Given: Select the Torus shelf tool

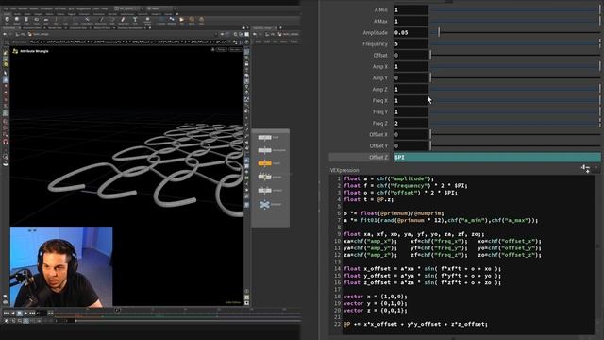Looking at the screenshot, I should (36, 20).
